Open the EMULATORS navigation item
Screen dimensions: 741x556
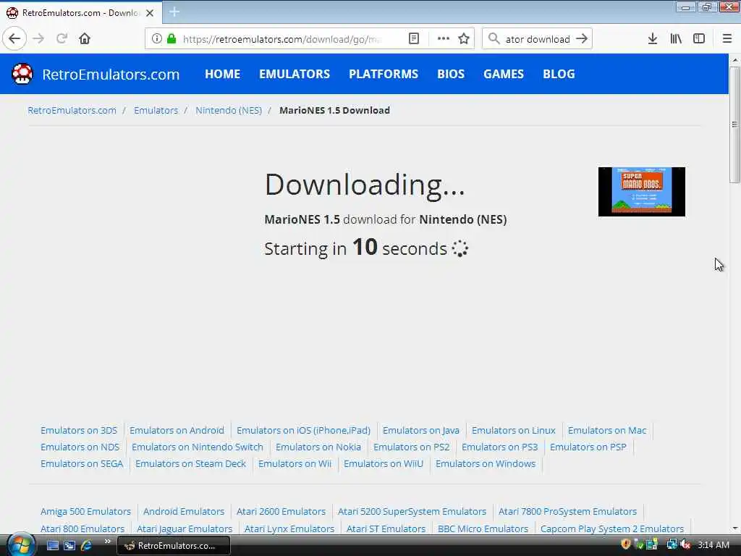(x=295, y=74)
